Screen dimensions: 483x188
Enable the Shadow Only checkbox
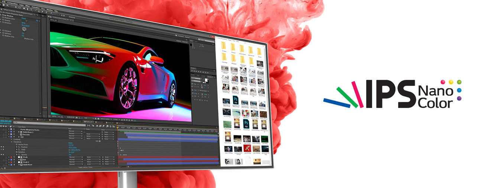(23, 38)
